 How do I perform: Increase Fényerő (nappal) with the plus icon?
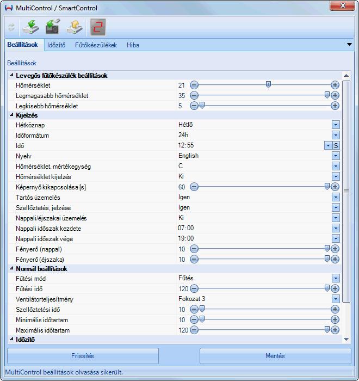pos(335,249)
